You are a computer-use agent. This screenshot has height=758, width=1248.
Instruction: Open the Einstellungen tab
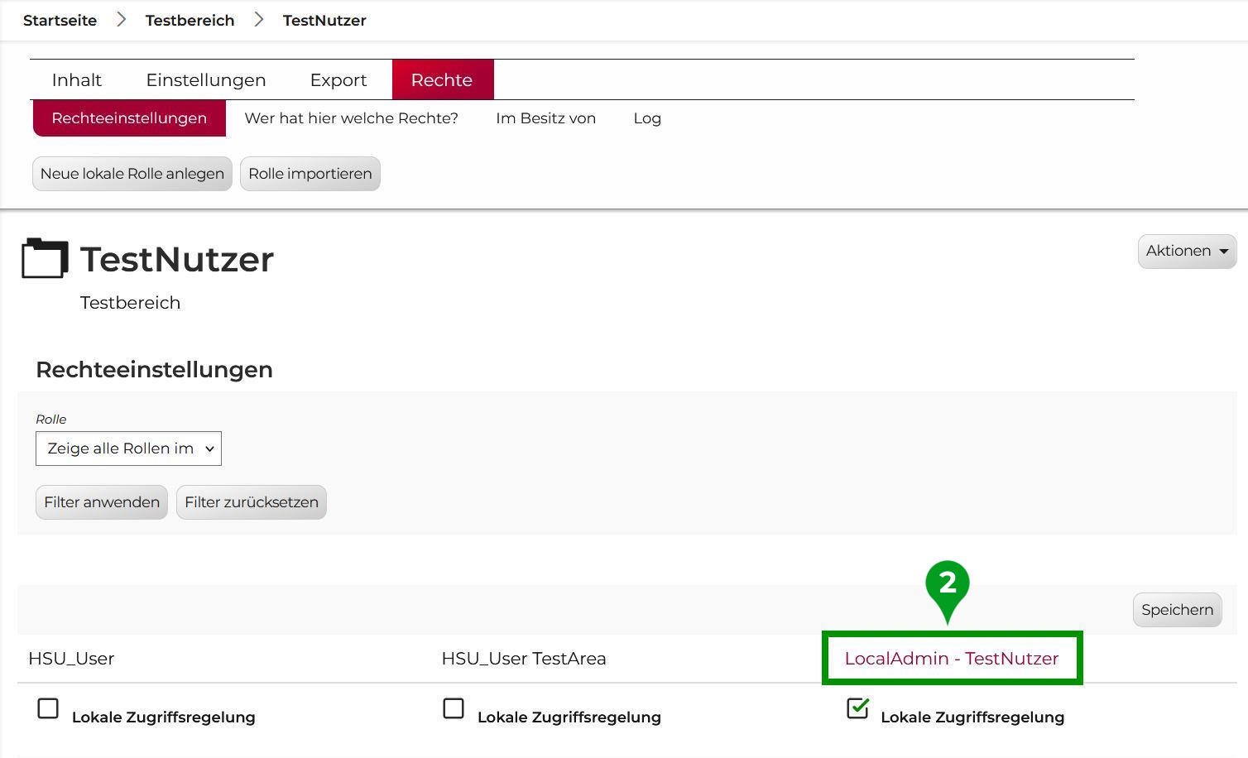(205, 80)
